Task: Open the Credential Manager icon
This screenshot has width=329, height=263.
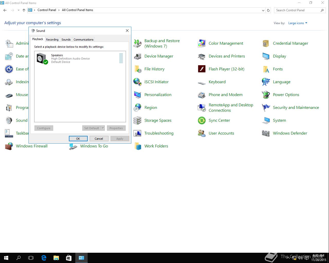Action: 266,43
